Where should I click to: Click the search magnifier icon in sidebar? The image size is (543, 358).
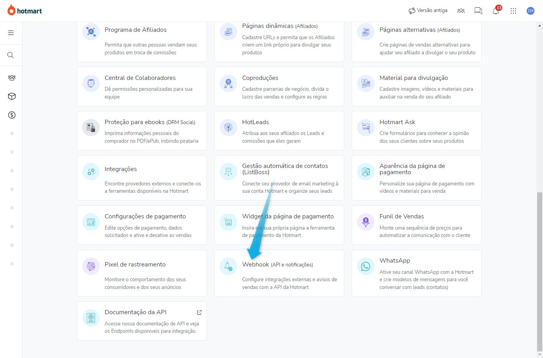(11, 55)
